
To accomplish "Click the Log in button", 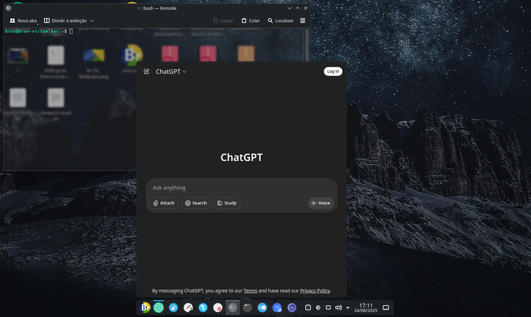I will [x=333, y=71].
